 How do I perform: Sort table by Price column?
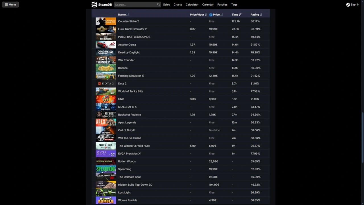(218, 15)
